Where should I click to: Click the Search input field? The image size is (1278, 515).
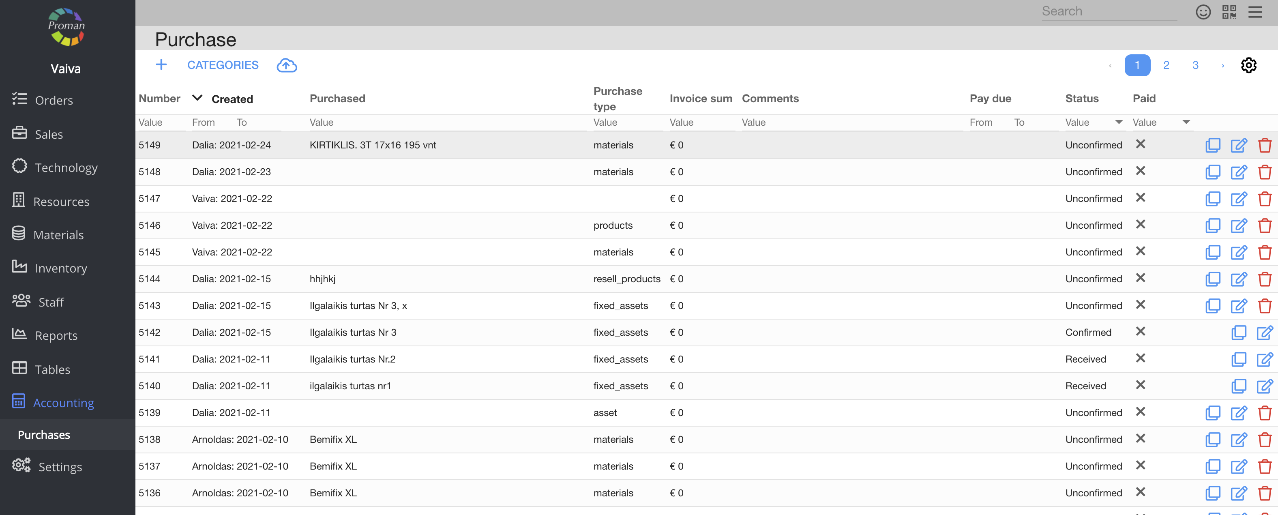[1109, 11]
